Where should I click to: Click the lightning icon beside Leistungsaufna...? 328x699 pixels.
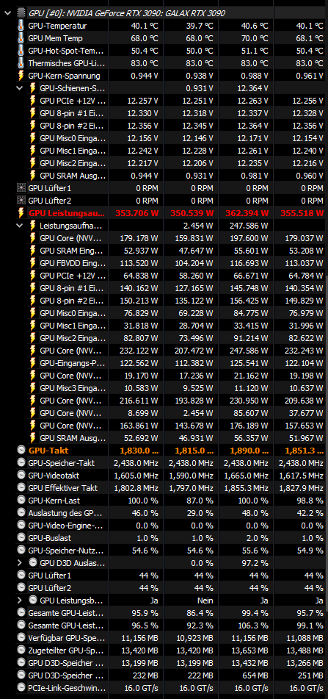(x=32, y=226)
